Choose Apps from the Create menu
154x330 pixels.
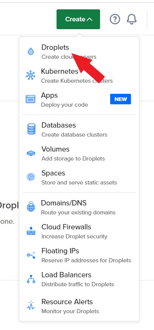pos(79,100)
